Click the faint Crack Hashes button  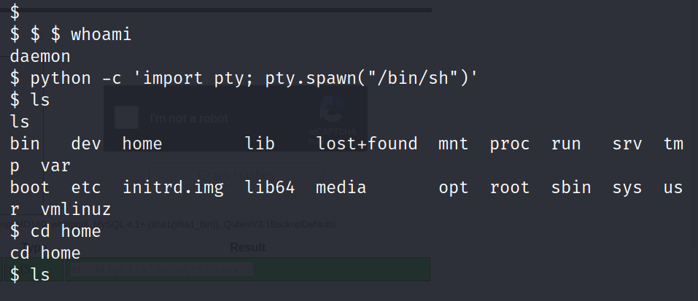[236, 174]
